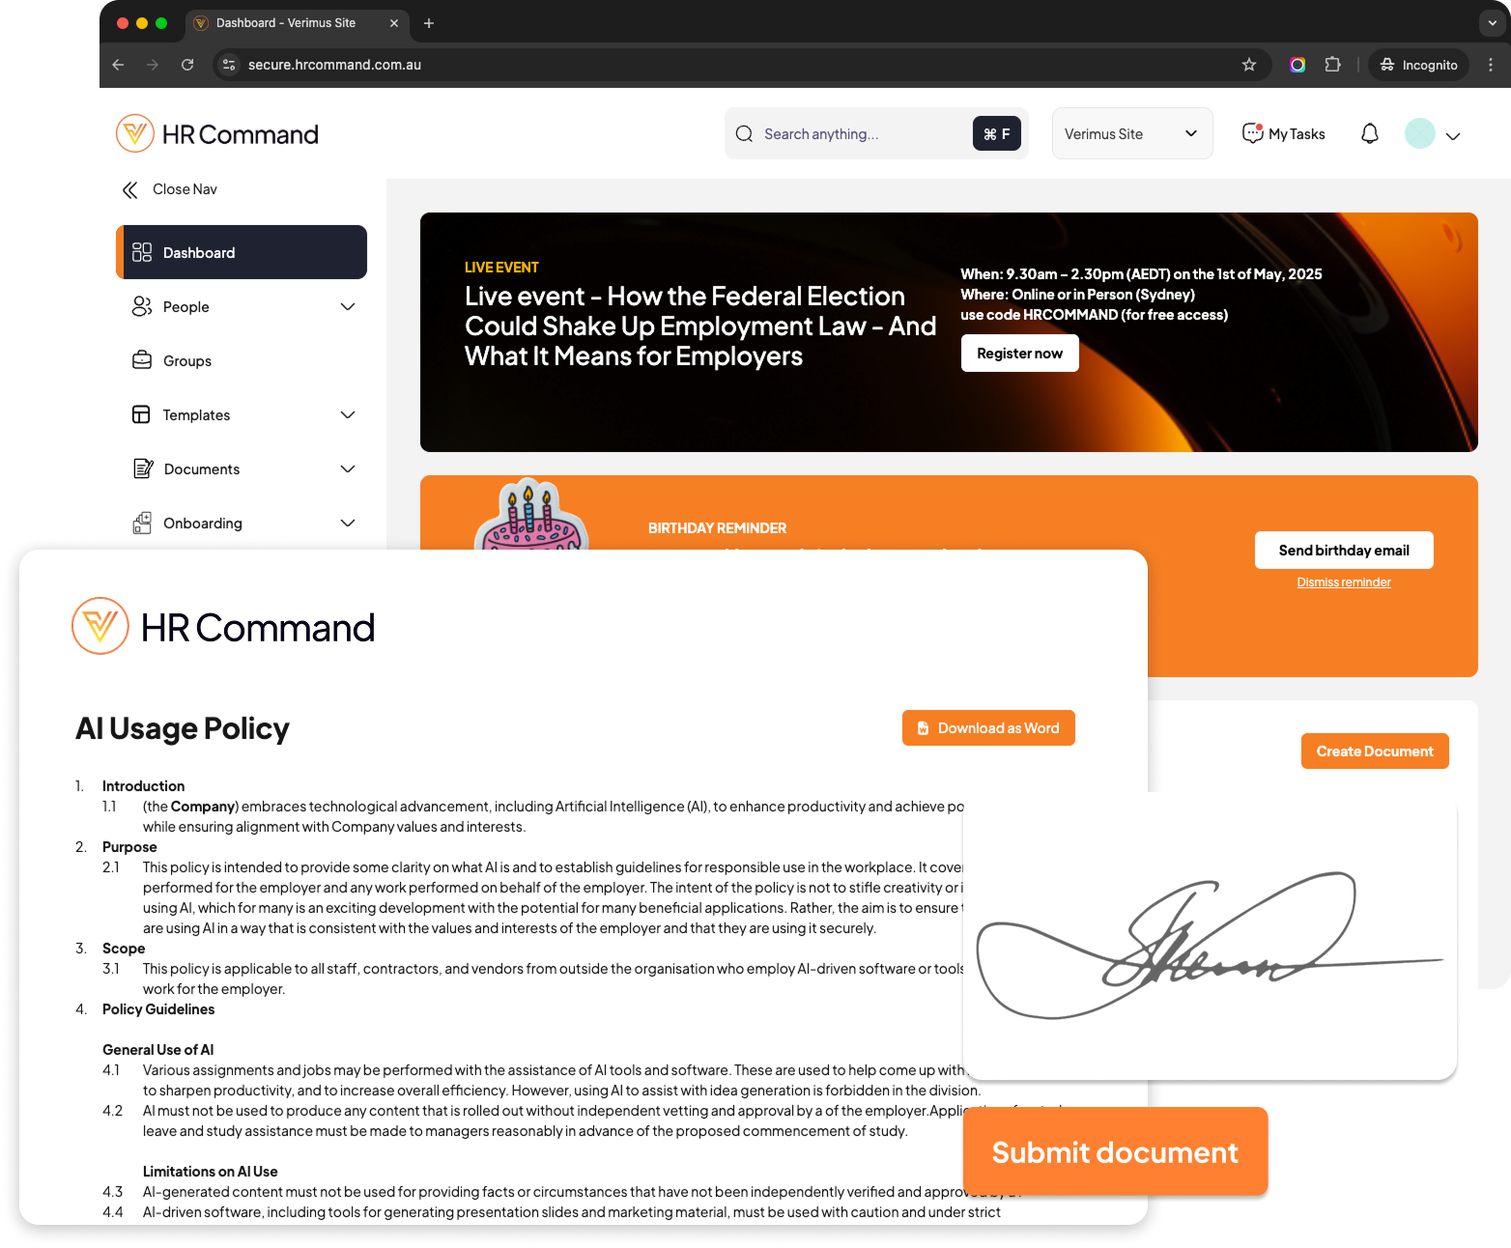Open Chrome three-dot menu
Viewport: 1511px width, 1248px height.
click(1491, 65)
